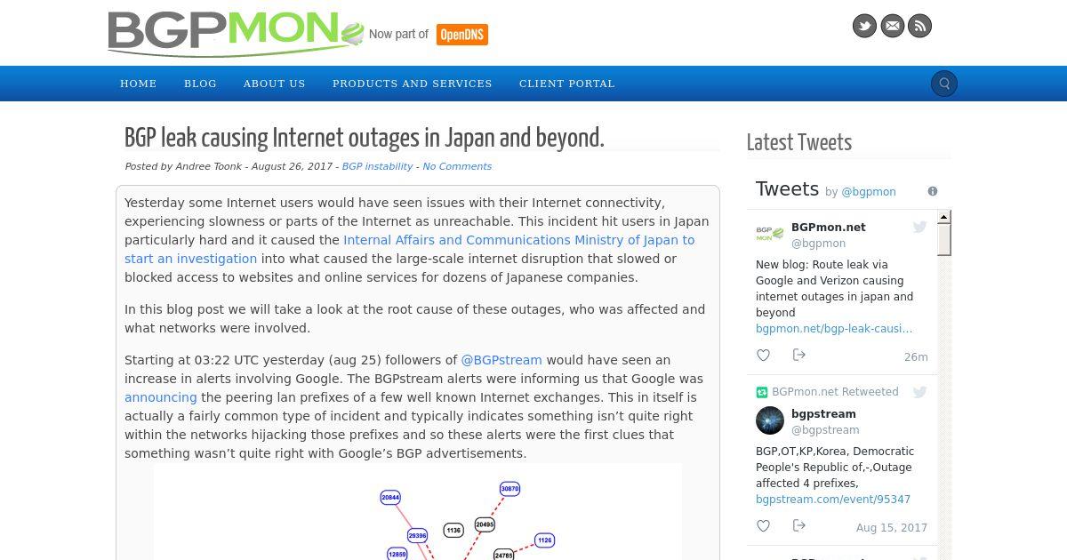Follow the @BGPstream link in article

coord(501,360)
